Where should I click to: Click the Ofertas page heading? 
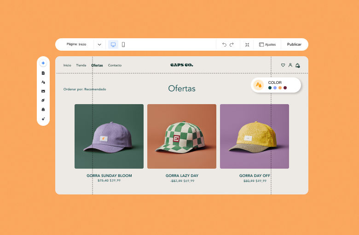[182, 88]
